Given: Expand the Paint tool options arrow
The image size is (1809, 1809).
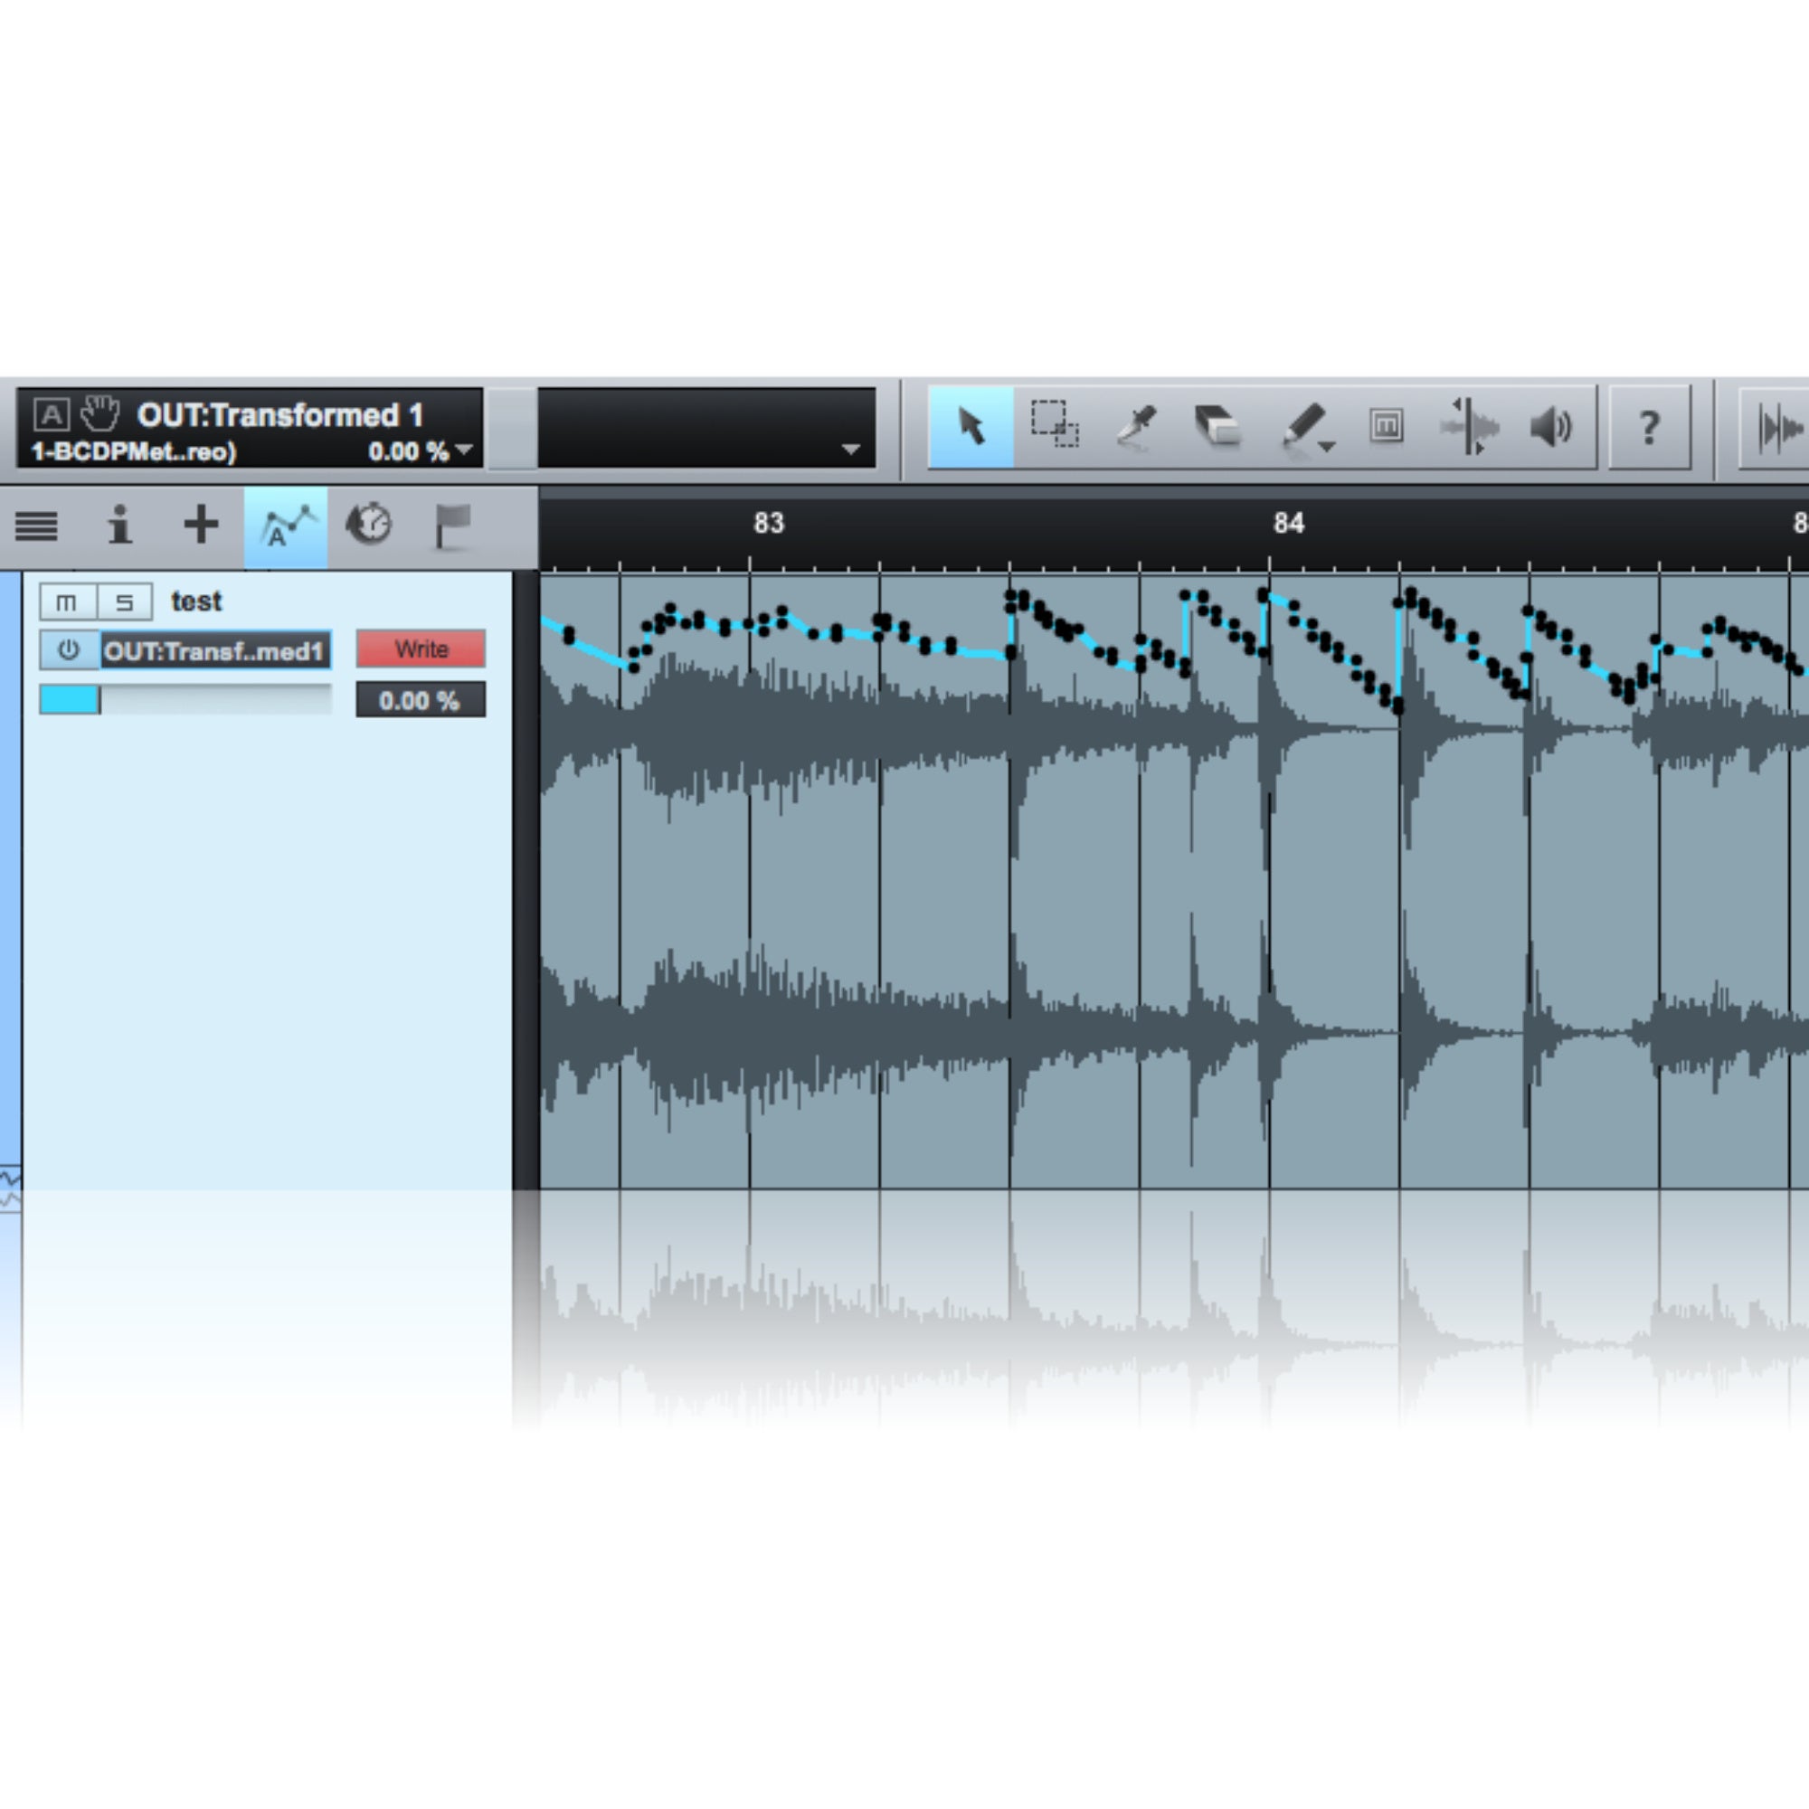Looking at the screenshot, I should [x=1327, y=448].
